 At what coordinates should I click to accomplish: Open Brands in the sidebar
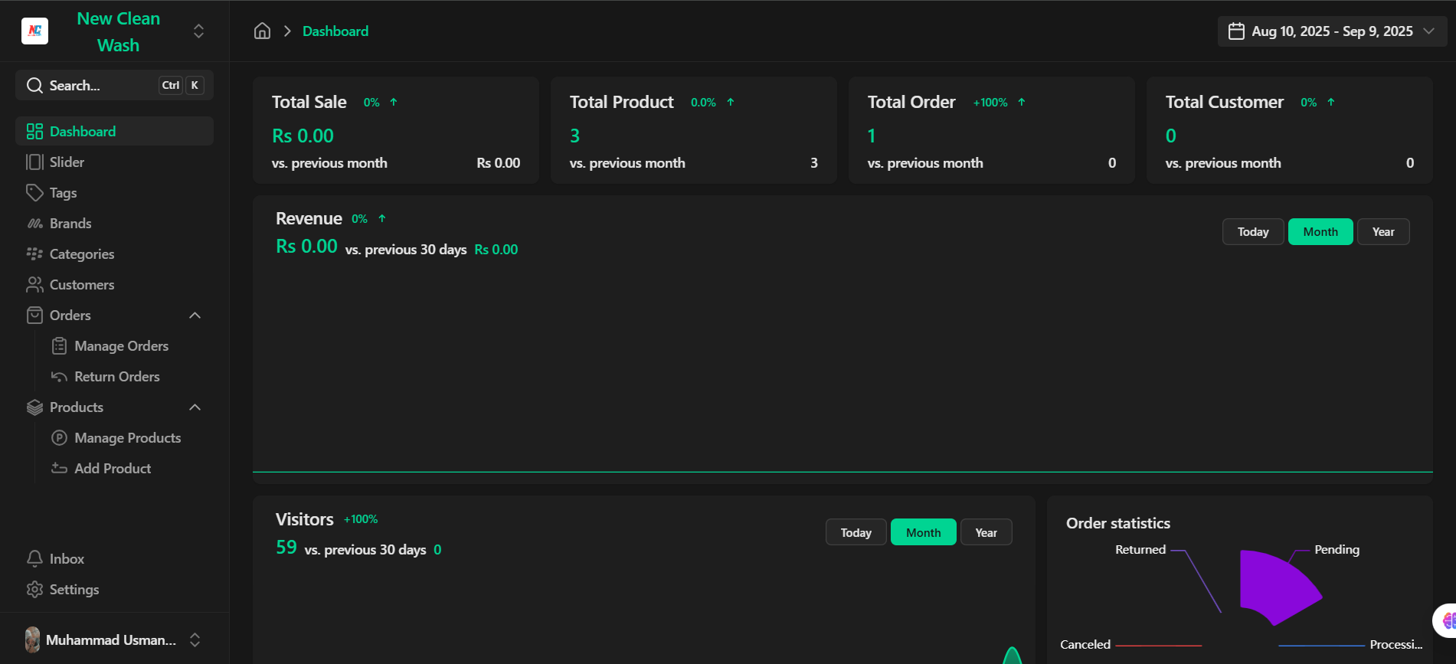coord(114,223)
